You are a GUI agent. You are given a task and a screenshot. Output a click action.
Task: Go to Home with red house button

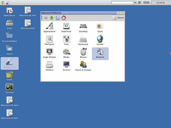point(64,18)
